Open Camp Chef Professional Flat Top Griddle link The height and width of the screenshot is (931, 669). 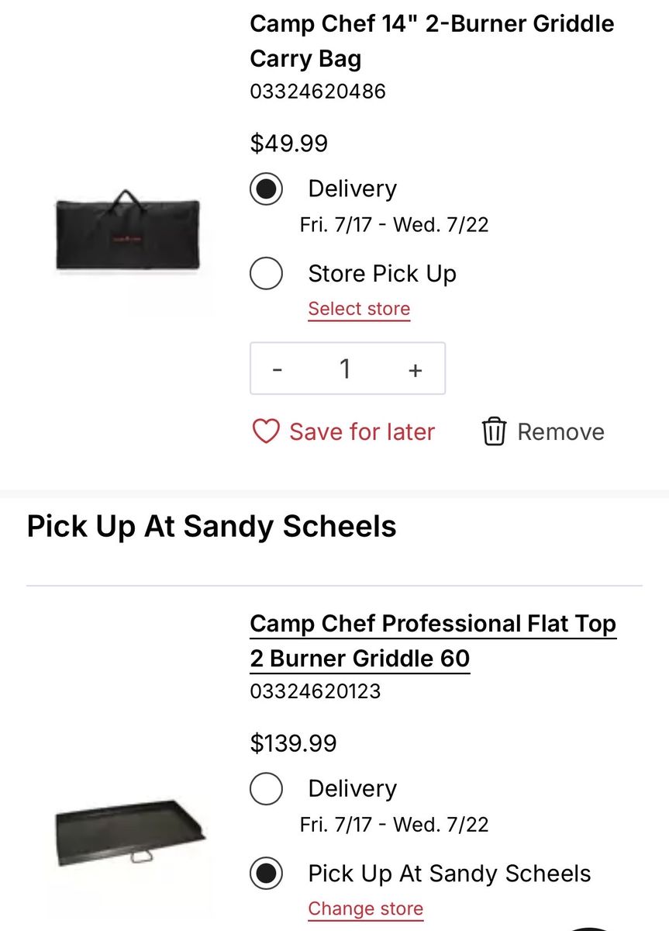click(433, 641)
